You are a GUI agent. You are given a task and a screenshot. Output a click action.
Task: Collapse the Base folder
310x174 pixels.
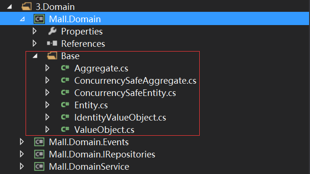[x=35, y=56]
